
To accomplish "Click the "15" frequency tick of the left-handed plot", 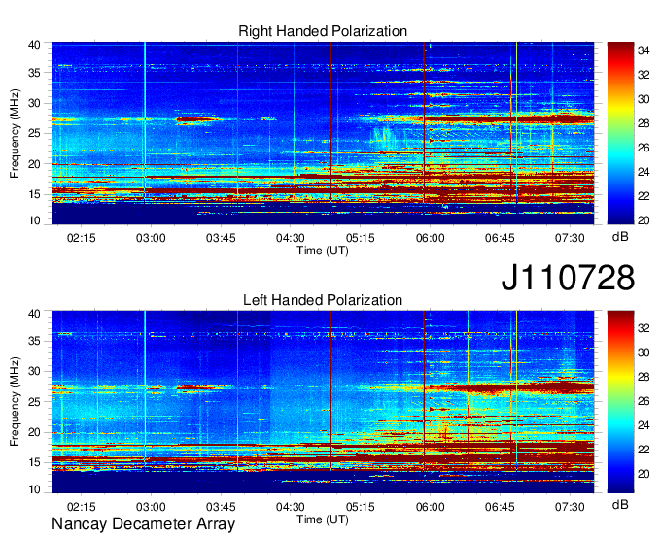I will pyautogui.click(x=34, y=463).
